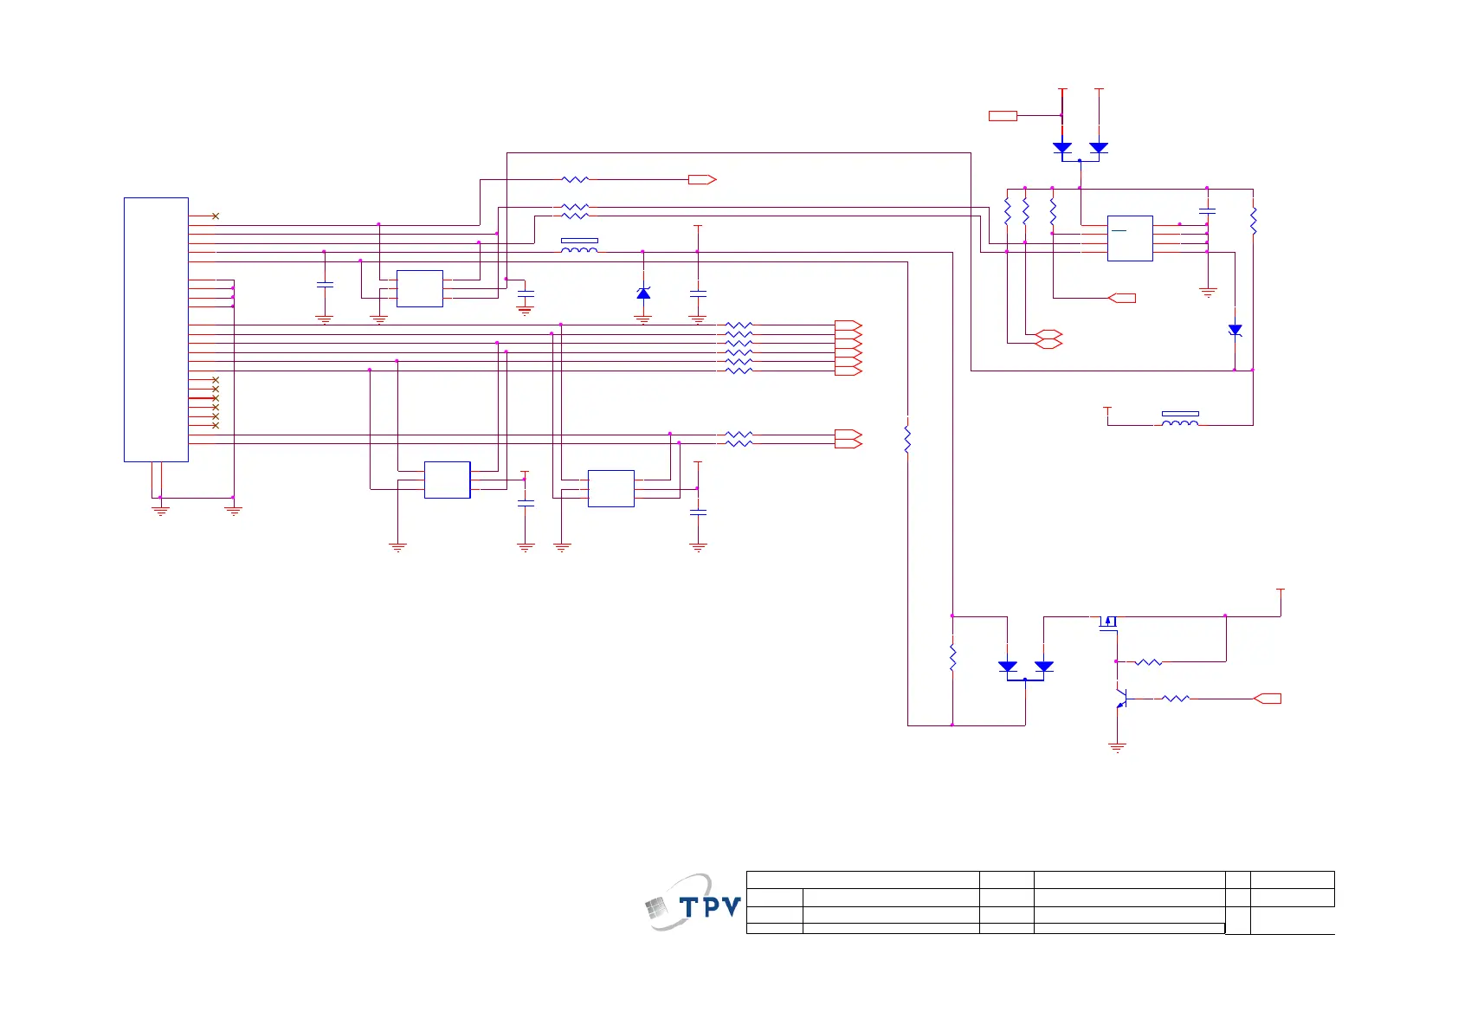Click the TPV company logo
Screen dimensions: 1458x1031
[694, 902]
